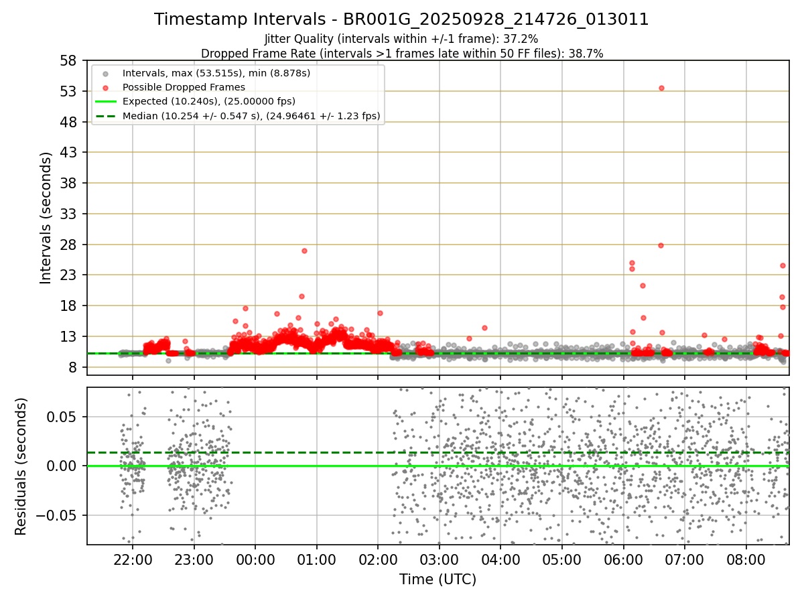Click legend entry 'Median (10.254 +/- 0.547 s)'
The height and width of the screenshot is (603, 804).
pyautogui.click(x=251, y=116)
